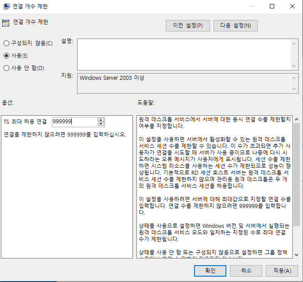Click the 도움말: section label
Screen dimensions: 303x282
point(146,102)
